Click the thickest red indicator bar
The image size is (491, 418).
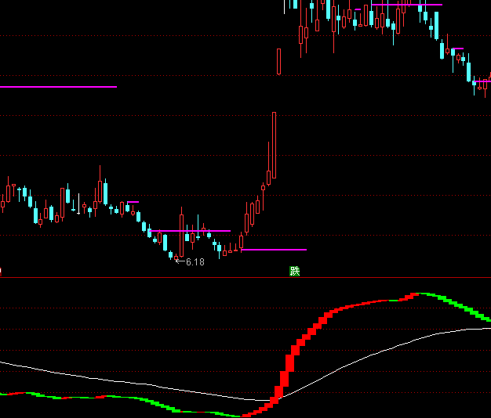(x=289, y=363)
